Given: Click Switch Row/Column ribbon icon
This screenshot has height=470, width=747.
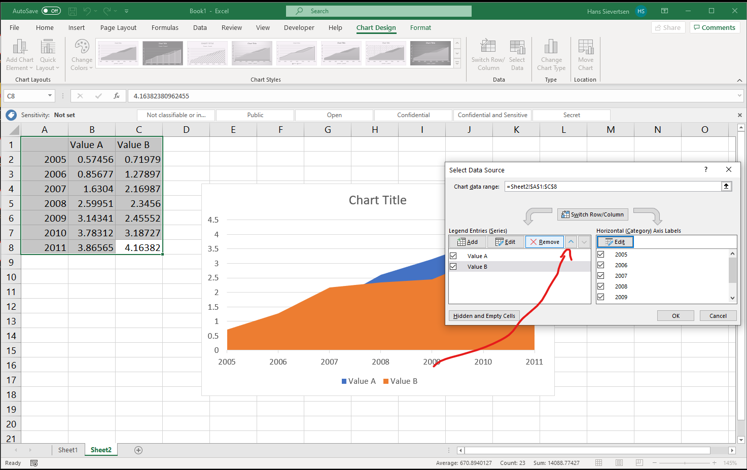Looking at the screenshot, I should [x=488, y=55].
